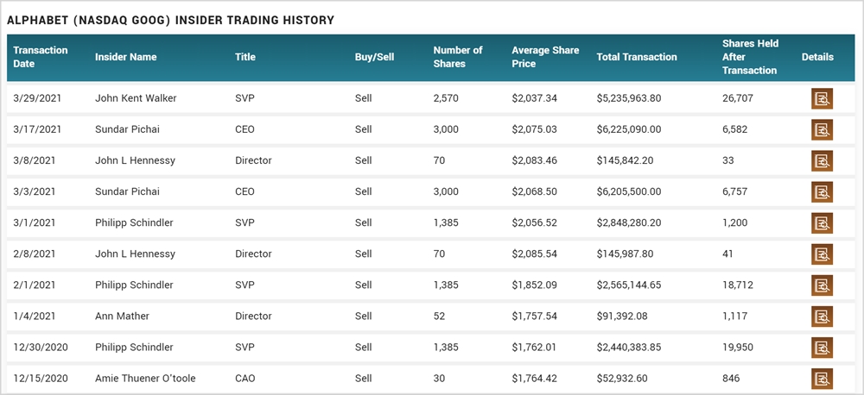Open details icon for John L Hennessy's 3/8/2021 sale

pyautogui.click(x=822, y=160)
